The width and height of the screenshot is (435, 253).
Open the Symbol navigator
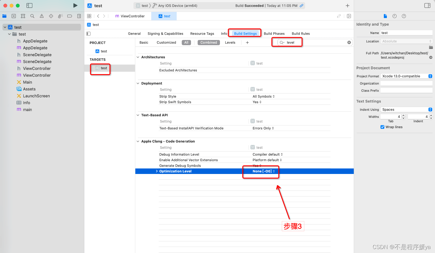tap(23, 16)
